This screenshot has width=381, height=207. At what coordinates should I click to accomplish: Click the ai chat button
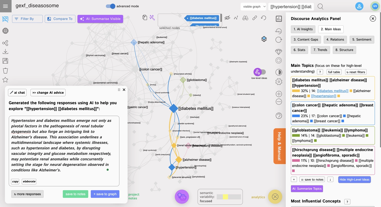coord(17,93)
